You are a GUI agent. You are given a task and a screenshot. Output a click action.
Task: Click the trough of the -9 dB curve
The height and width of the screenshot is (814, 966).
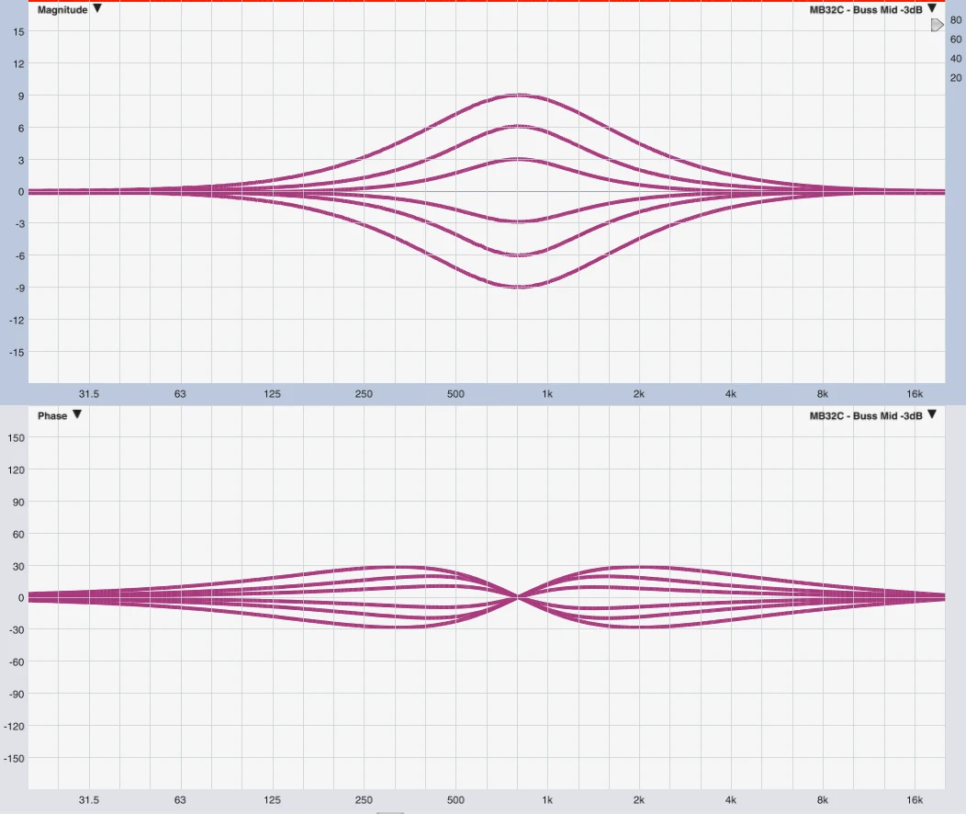pos(520,288)
